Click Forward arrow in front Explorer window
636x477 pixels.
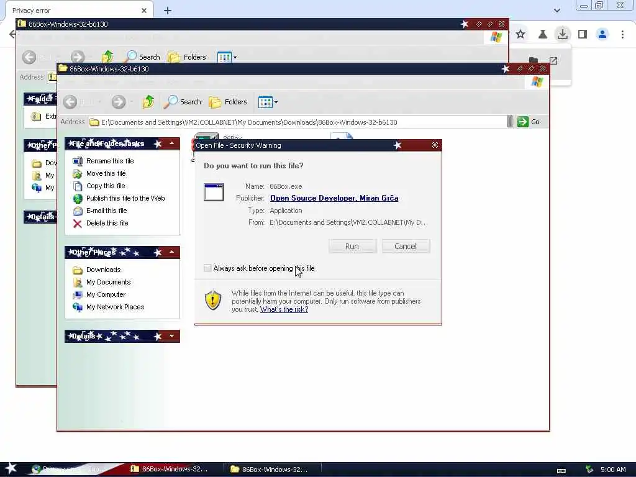pos(119,102)
